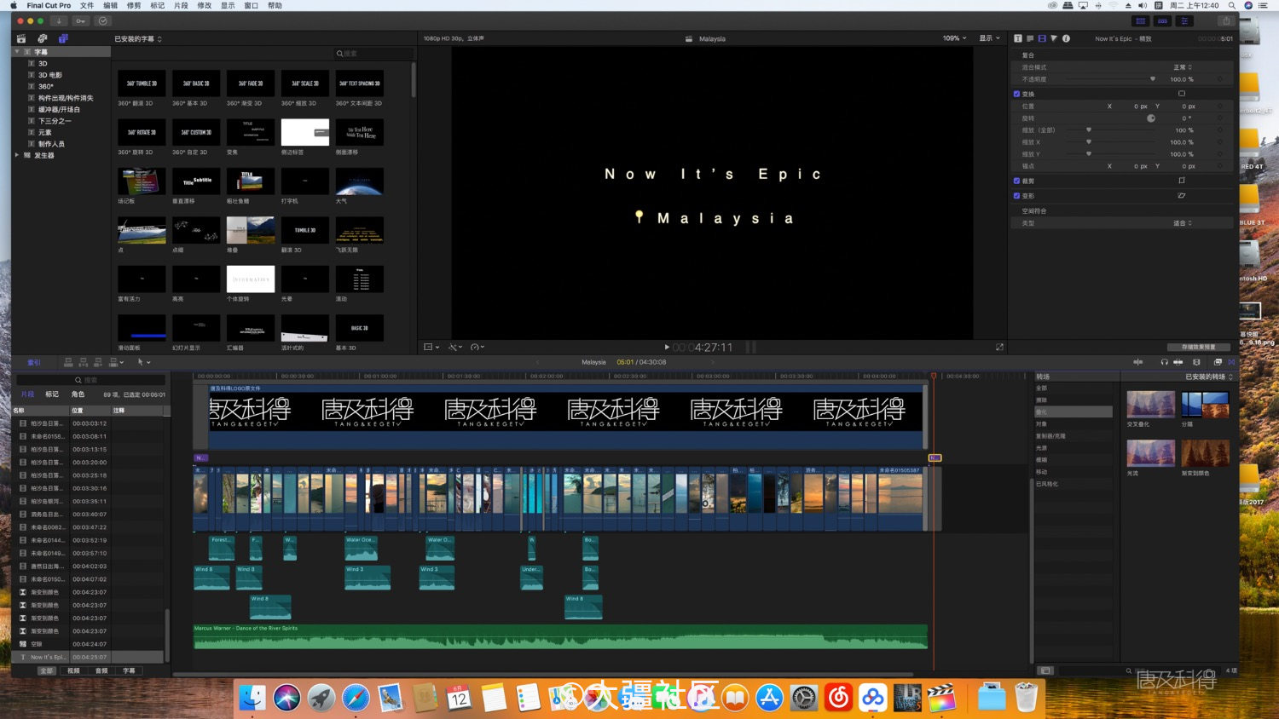The height and width of the screenshot is (719, 1279).
Task: Click the 存储效果预置 save preset button
Action: point(1198,347)
